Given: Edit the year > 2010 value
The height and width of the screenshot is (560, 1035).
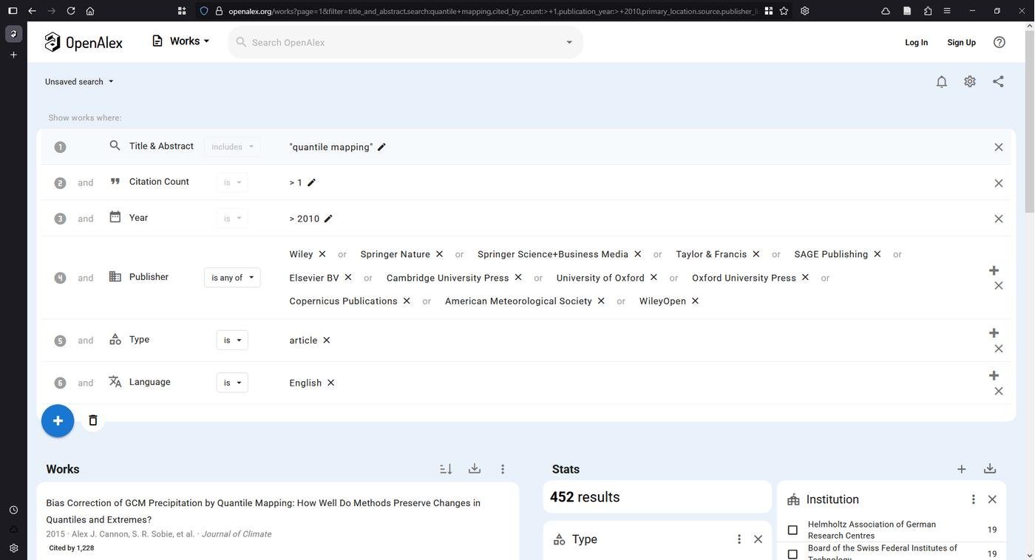Looking at the screenshot, I should pos(328,219).
